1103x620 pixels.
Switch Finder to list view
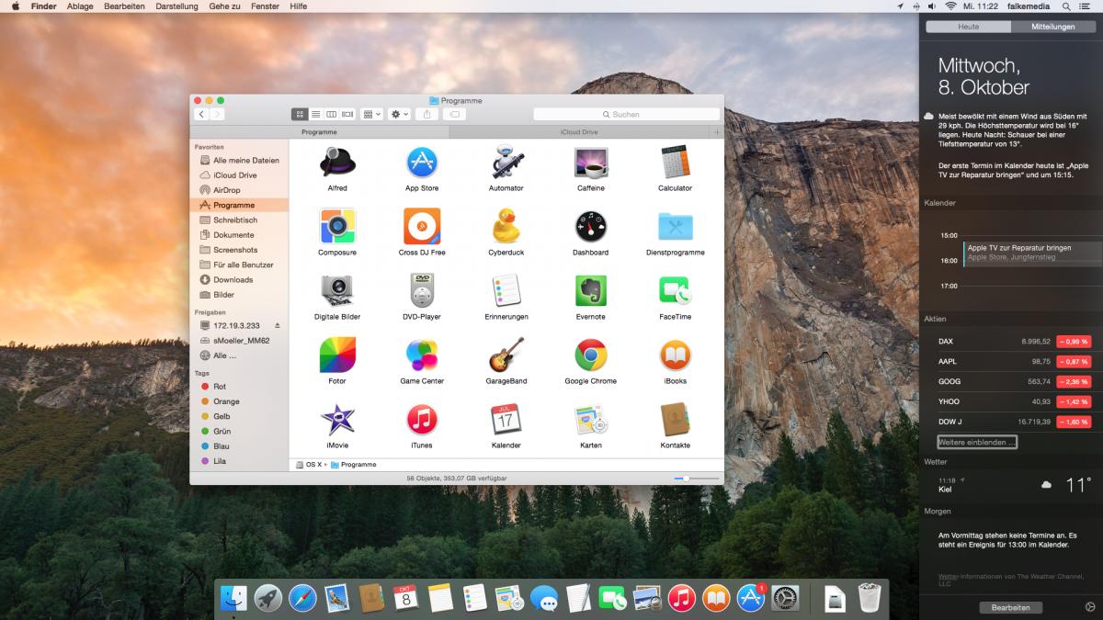315,114
